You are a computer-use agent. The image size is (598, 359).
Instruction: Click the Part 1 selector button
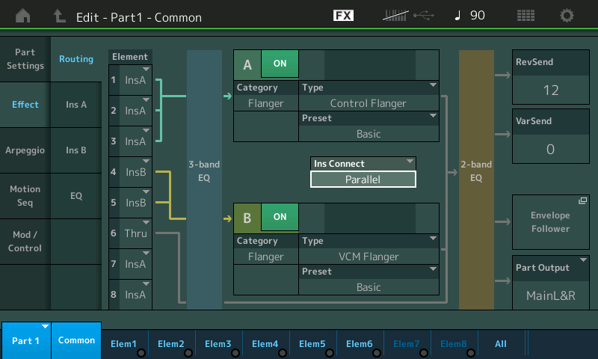point(25,341)
